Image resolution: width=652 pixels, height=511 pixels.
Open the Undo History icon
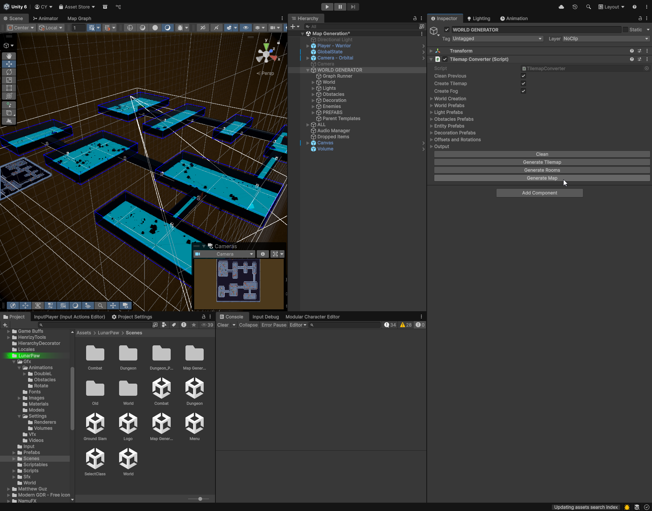click(575, 7)
